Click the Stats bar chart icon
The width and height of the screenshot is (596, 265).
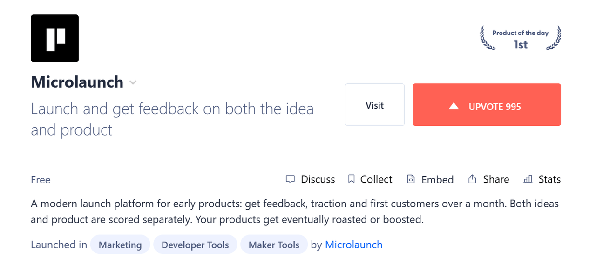pyautogui.click(x=528, y=179)
